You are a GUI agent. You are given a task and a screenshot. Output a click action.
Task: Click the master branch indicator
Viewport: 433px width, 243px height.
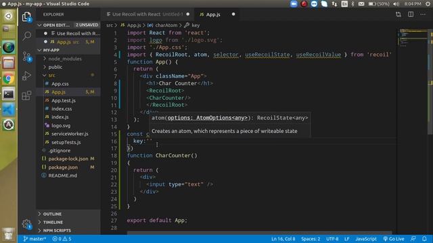tap(35, 238)
